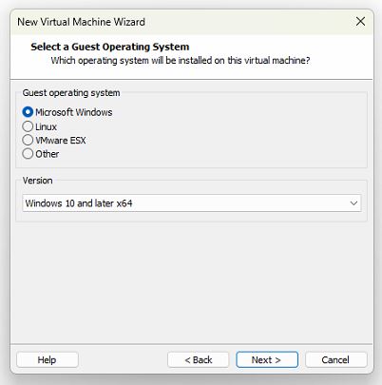382x385 pixels.
Task: Continue with the 'Next >' button
Action: pos(267,360)
